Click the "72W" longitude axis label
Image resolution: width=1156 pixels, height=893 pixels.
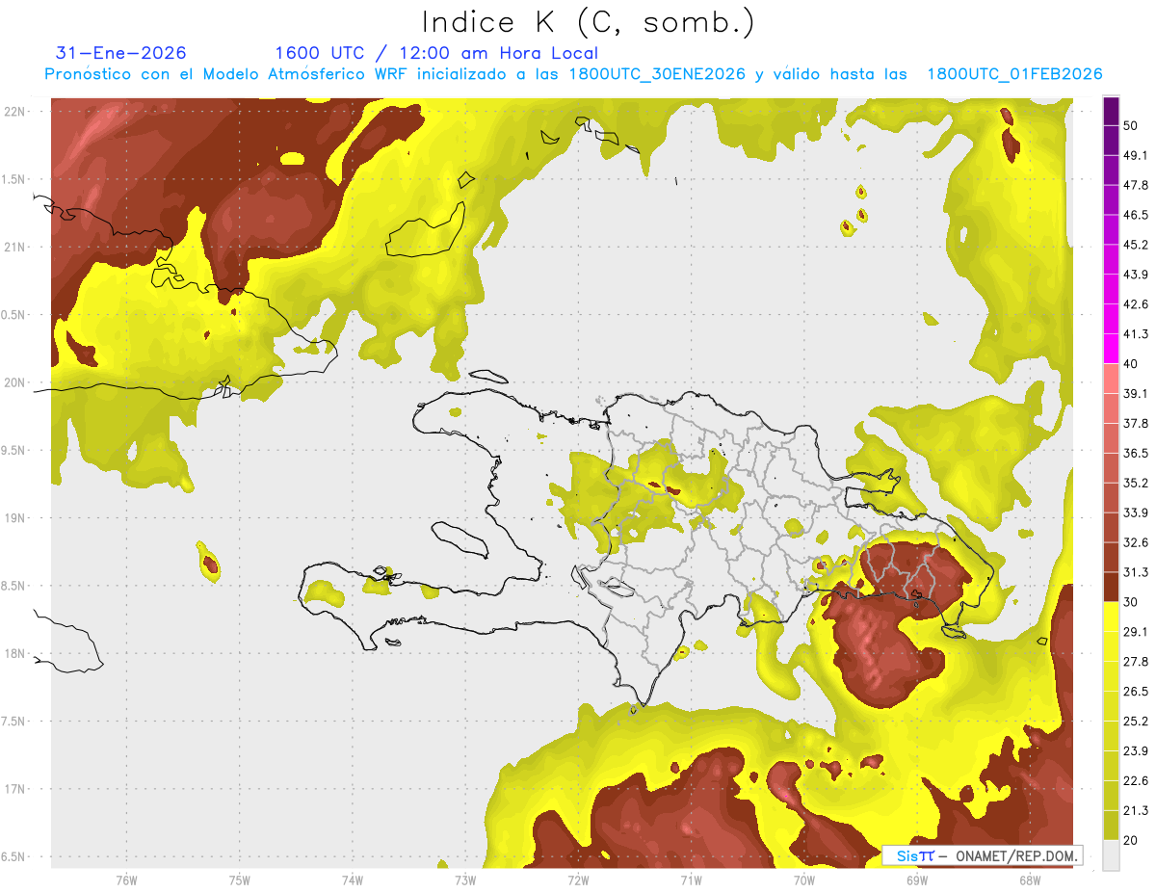click(x=578, y=880)
